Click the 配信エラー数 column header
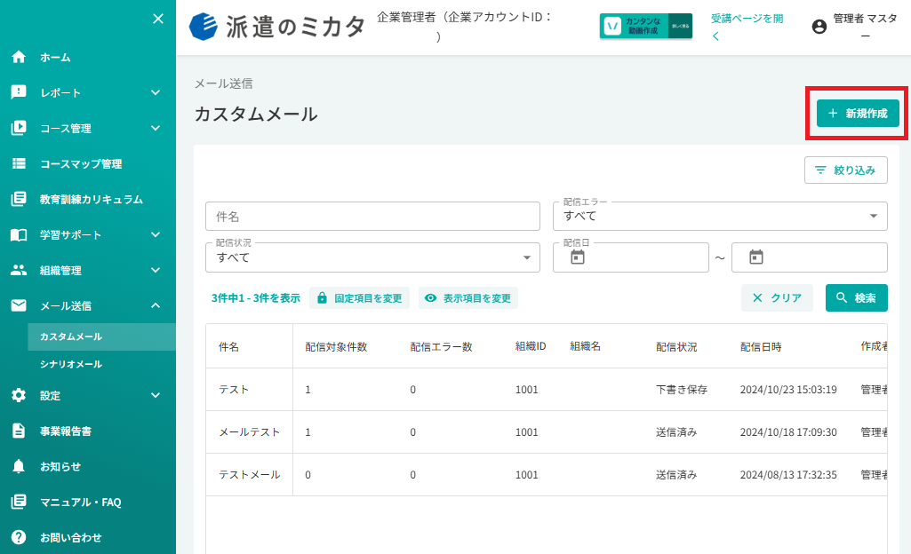 tap(441, 347)
